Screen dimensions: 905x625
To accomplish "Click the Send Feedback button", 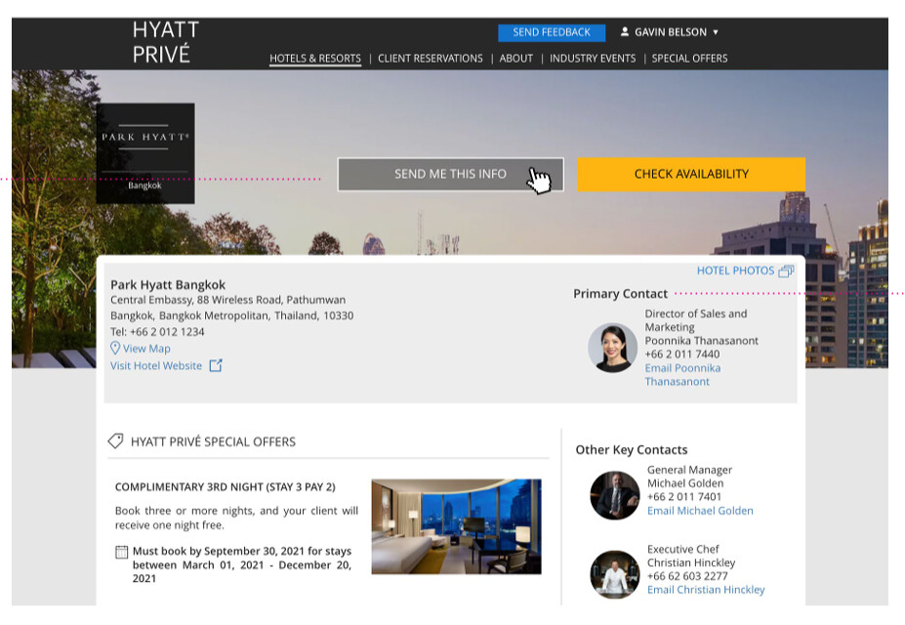I will [x=552, y=32].
